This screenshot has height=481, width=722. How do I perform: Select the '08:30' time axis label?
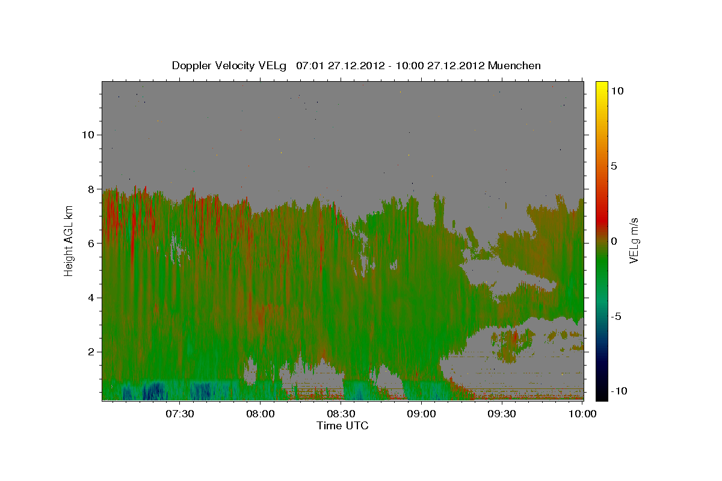point(341,414)
